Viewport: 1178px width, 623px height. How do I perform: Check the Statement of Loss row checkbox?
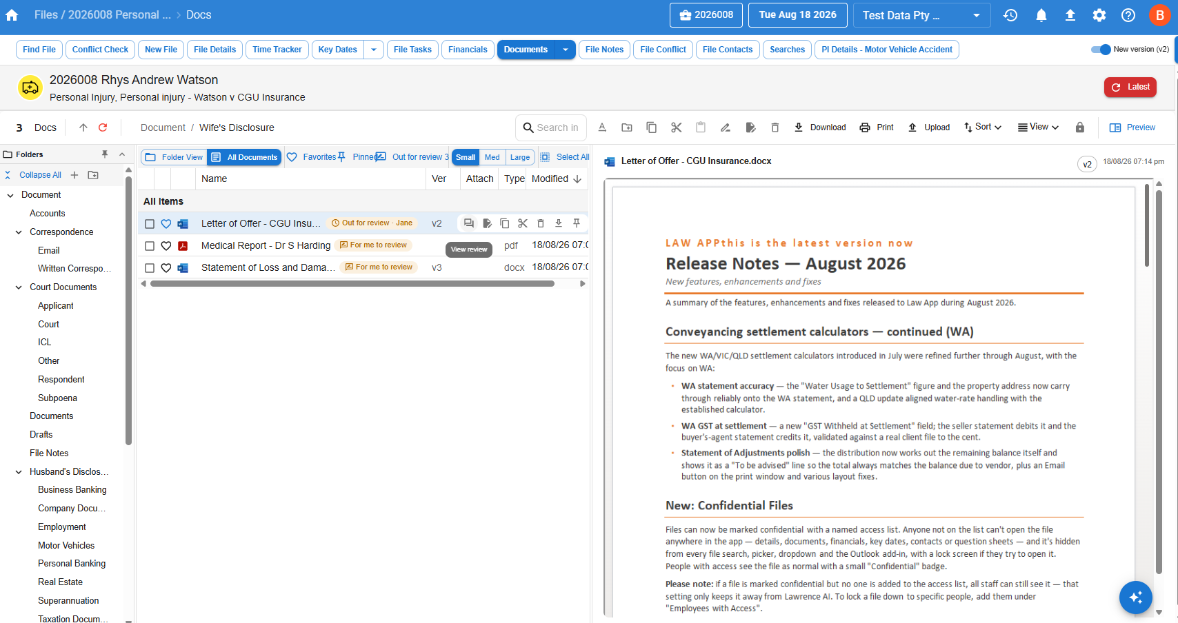(150, 268)
